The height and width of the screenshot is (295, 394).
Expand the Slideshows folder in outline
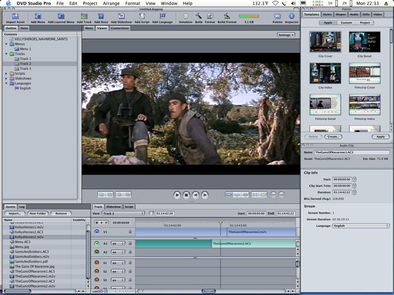pos(6,78)
